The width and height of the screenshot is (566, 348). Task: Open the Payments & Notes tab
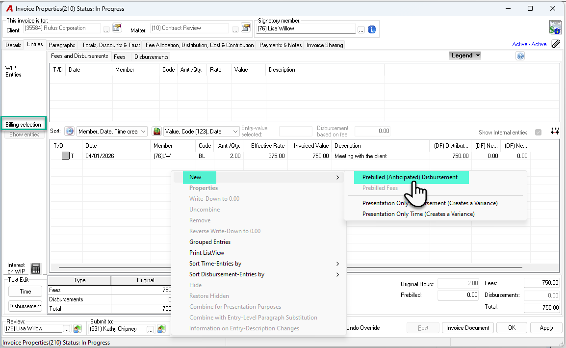281,45
